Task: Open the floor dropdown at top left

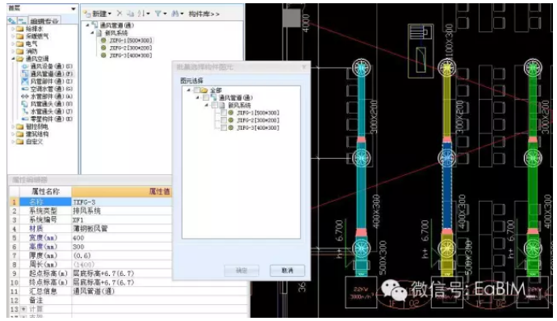Action: coord(73,9)
